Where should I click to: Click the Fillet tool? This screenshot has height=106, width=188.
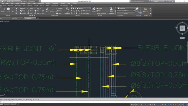tap(37, 11)
